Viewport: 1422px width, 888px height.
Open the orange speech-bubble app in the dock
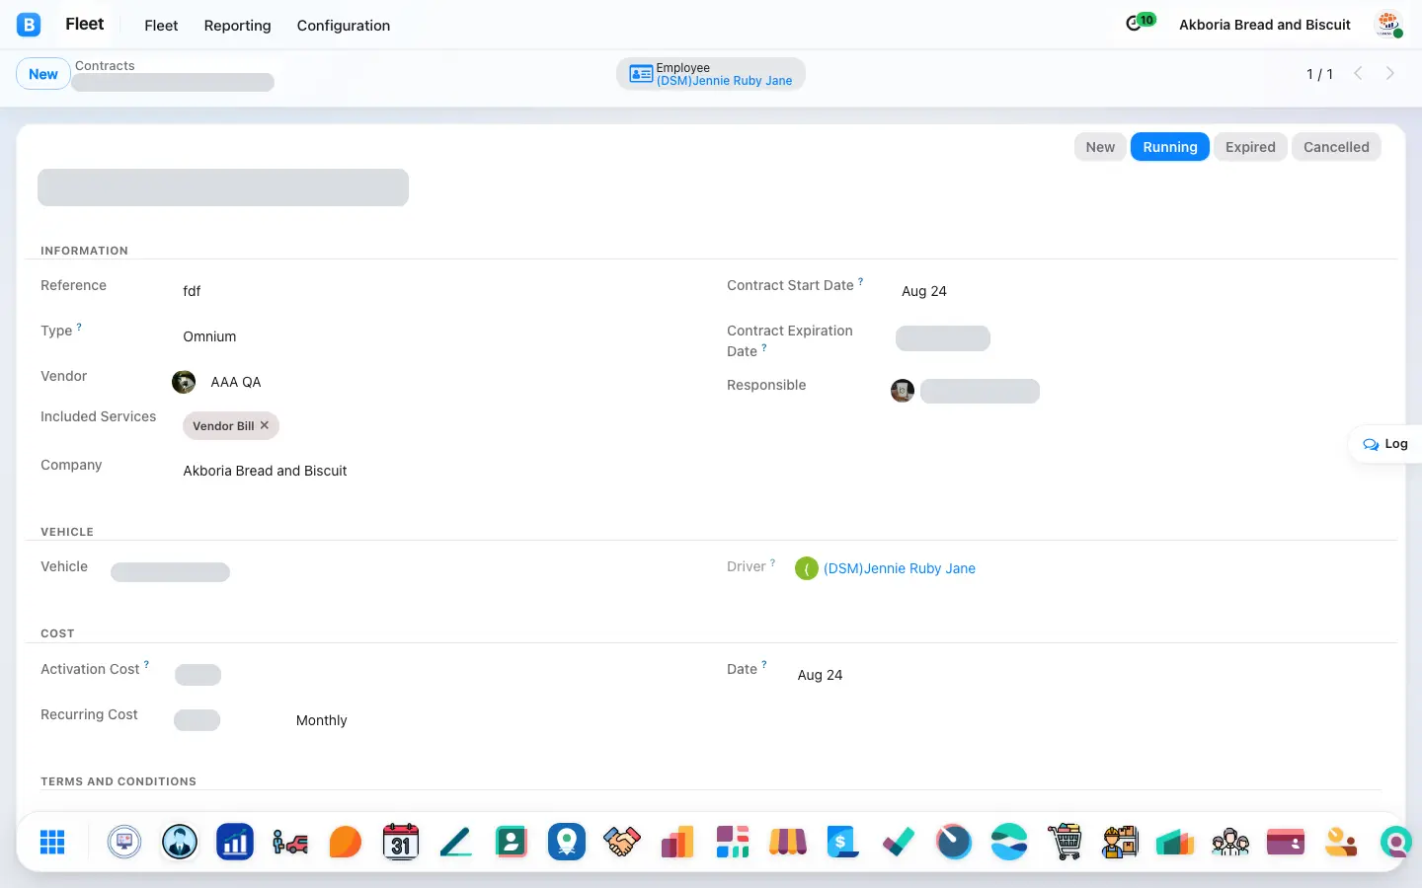[x=346, y=842]
